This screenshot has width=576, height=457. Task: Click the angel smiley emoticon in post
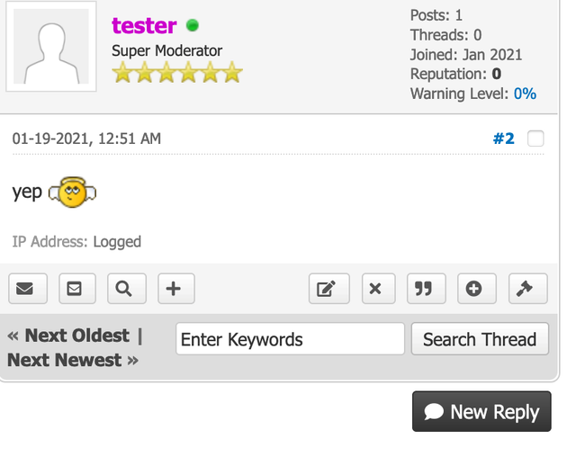[x=72, y=192]
